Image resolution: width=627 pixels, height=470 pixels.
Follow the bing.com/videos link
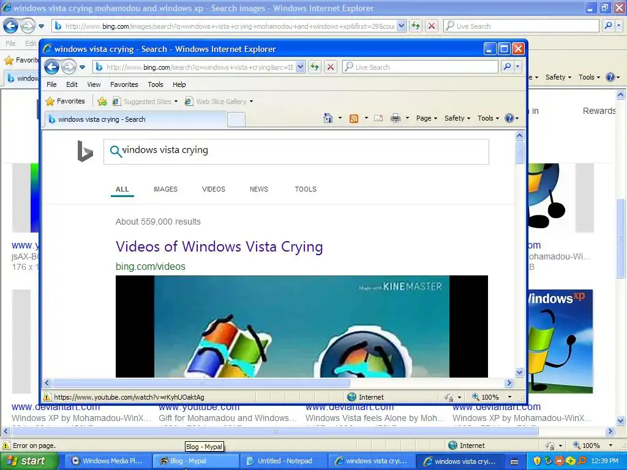click(x=151, y=267)
